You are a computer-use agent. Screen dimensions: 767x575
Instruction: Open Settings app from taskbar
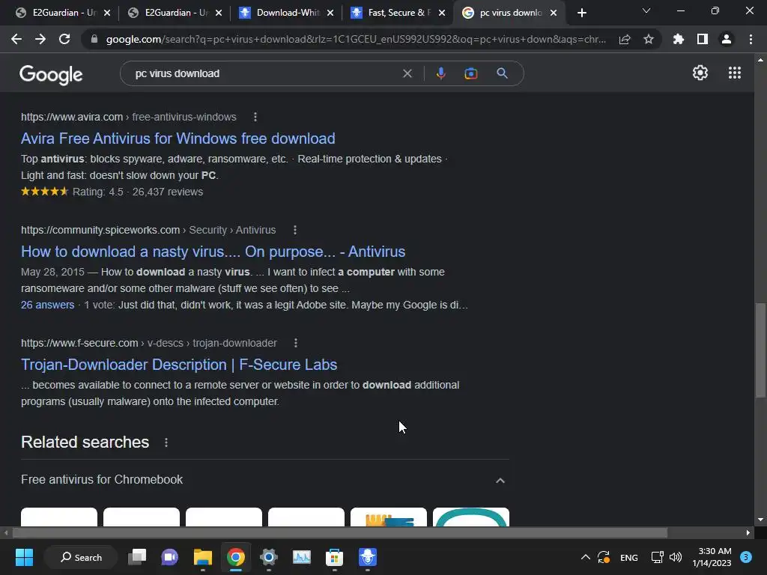click(269, 557)
